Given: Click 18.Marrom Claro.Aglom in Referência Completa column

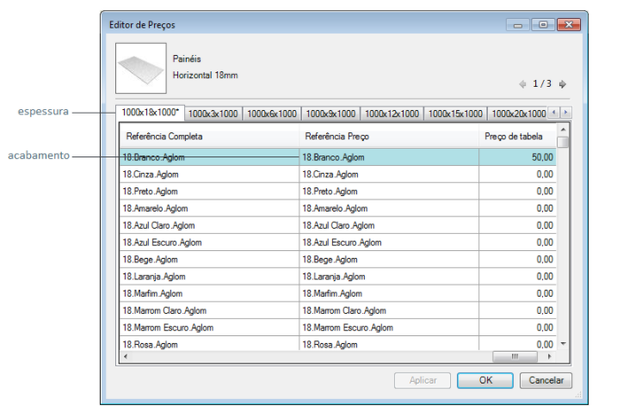Looking at the screenshot, I should [x=209, y=310].
